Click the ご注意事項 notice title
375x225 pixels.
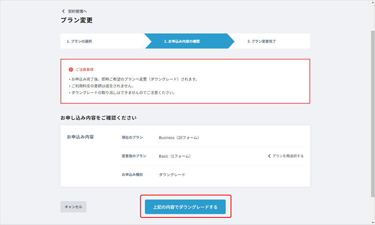[84, 69]
